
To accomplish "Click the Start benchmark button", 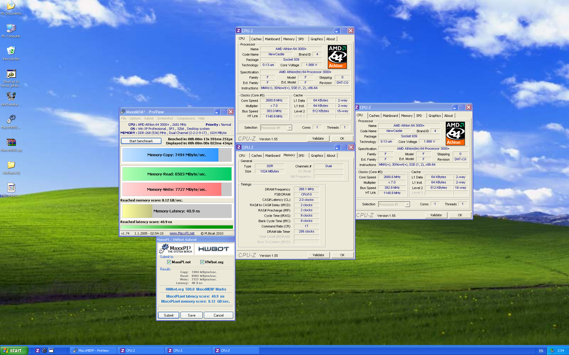I will tap(141, 141).
